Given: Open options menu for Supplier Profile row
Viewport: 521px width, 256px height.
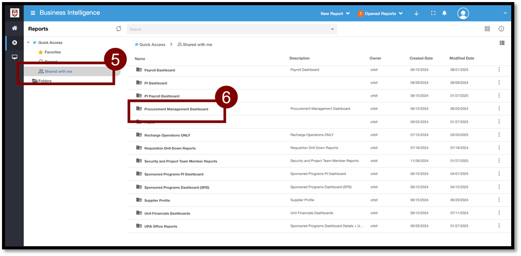Looking at the screenshot, I should pos(499,200).
